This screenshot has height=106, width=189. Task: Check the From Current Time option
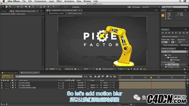click(x=162, y=45)
